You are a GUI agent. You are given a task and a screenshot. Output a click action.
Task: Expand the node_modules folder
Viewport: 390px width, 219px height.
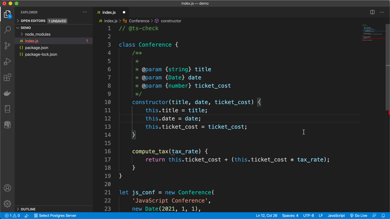(x=54, y=34)
